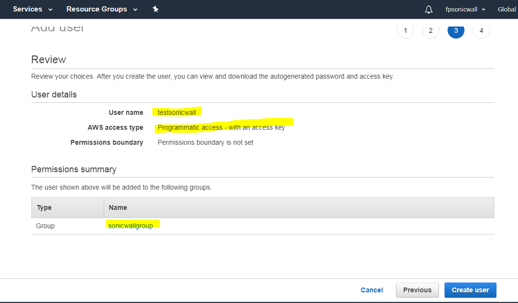518x303 pixels.
Task: Select the testsonicwall user name value
Action: tap(176, 112)
